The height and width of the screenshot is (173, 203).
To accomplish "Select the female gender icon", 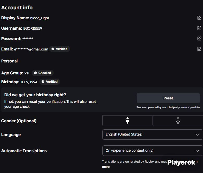I will coord(178,120).
